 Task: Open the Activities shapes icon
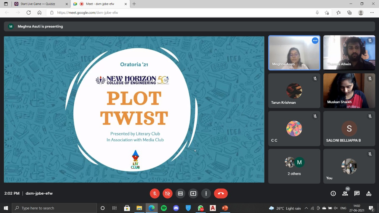click(x=369, y=193)
